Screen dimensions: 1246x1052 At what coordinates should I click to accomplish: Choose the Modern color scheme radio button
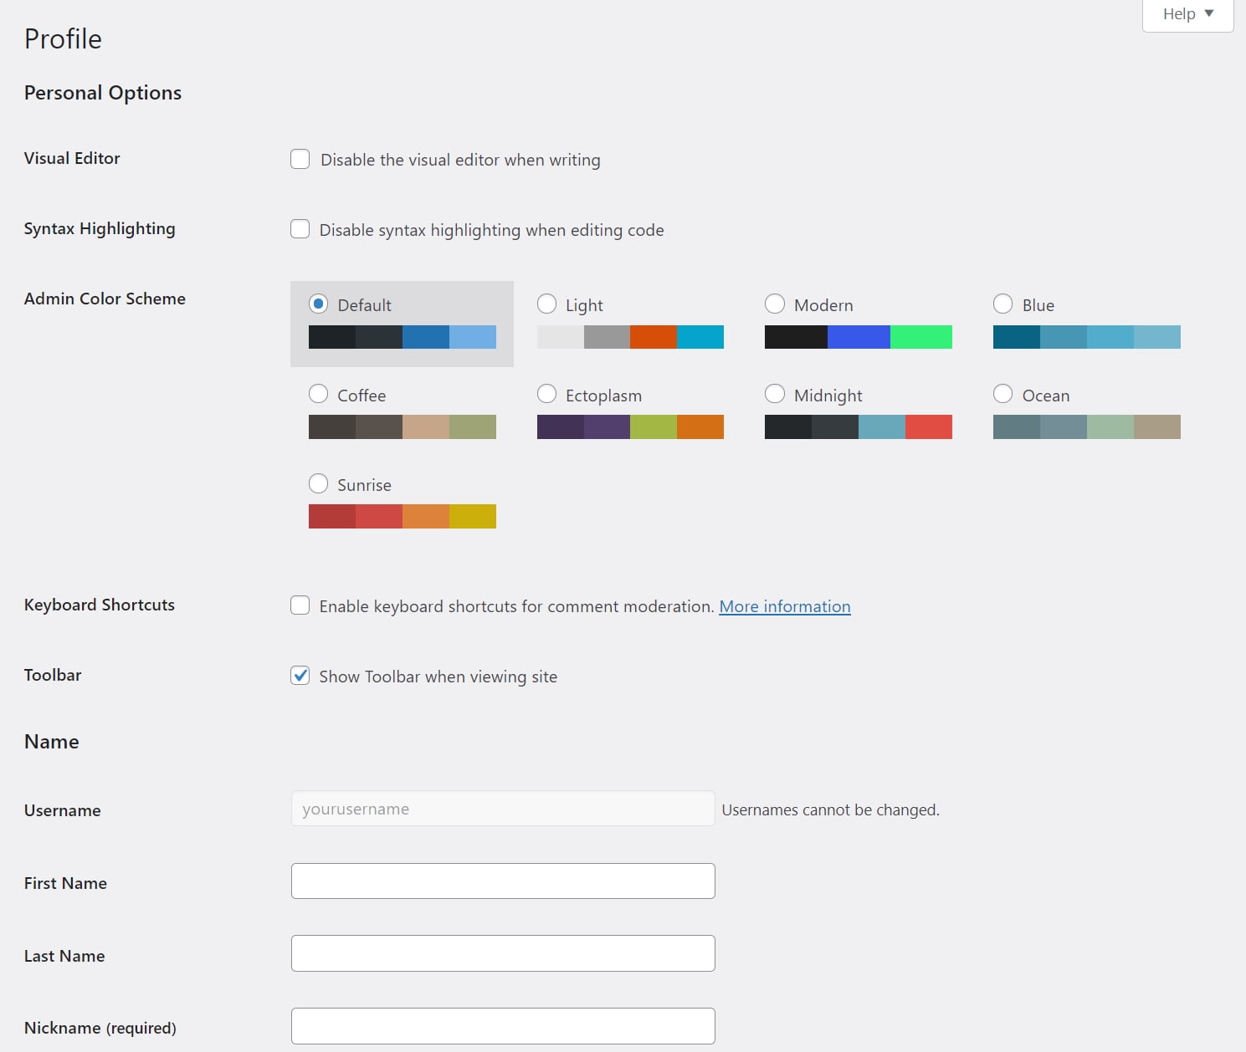coord(775,304)
